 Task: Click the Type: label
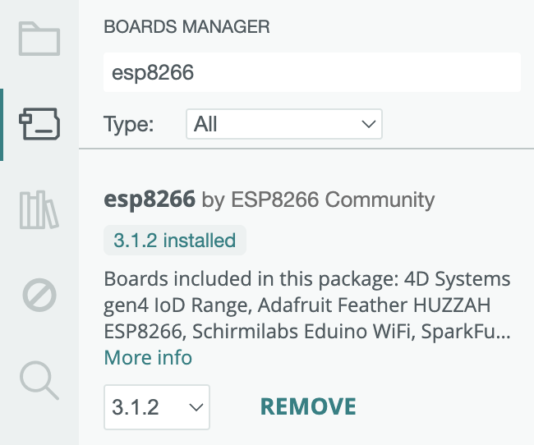tap(129, 125)
